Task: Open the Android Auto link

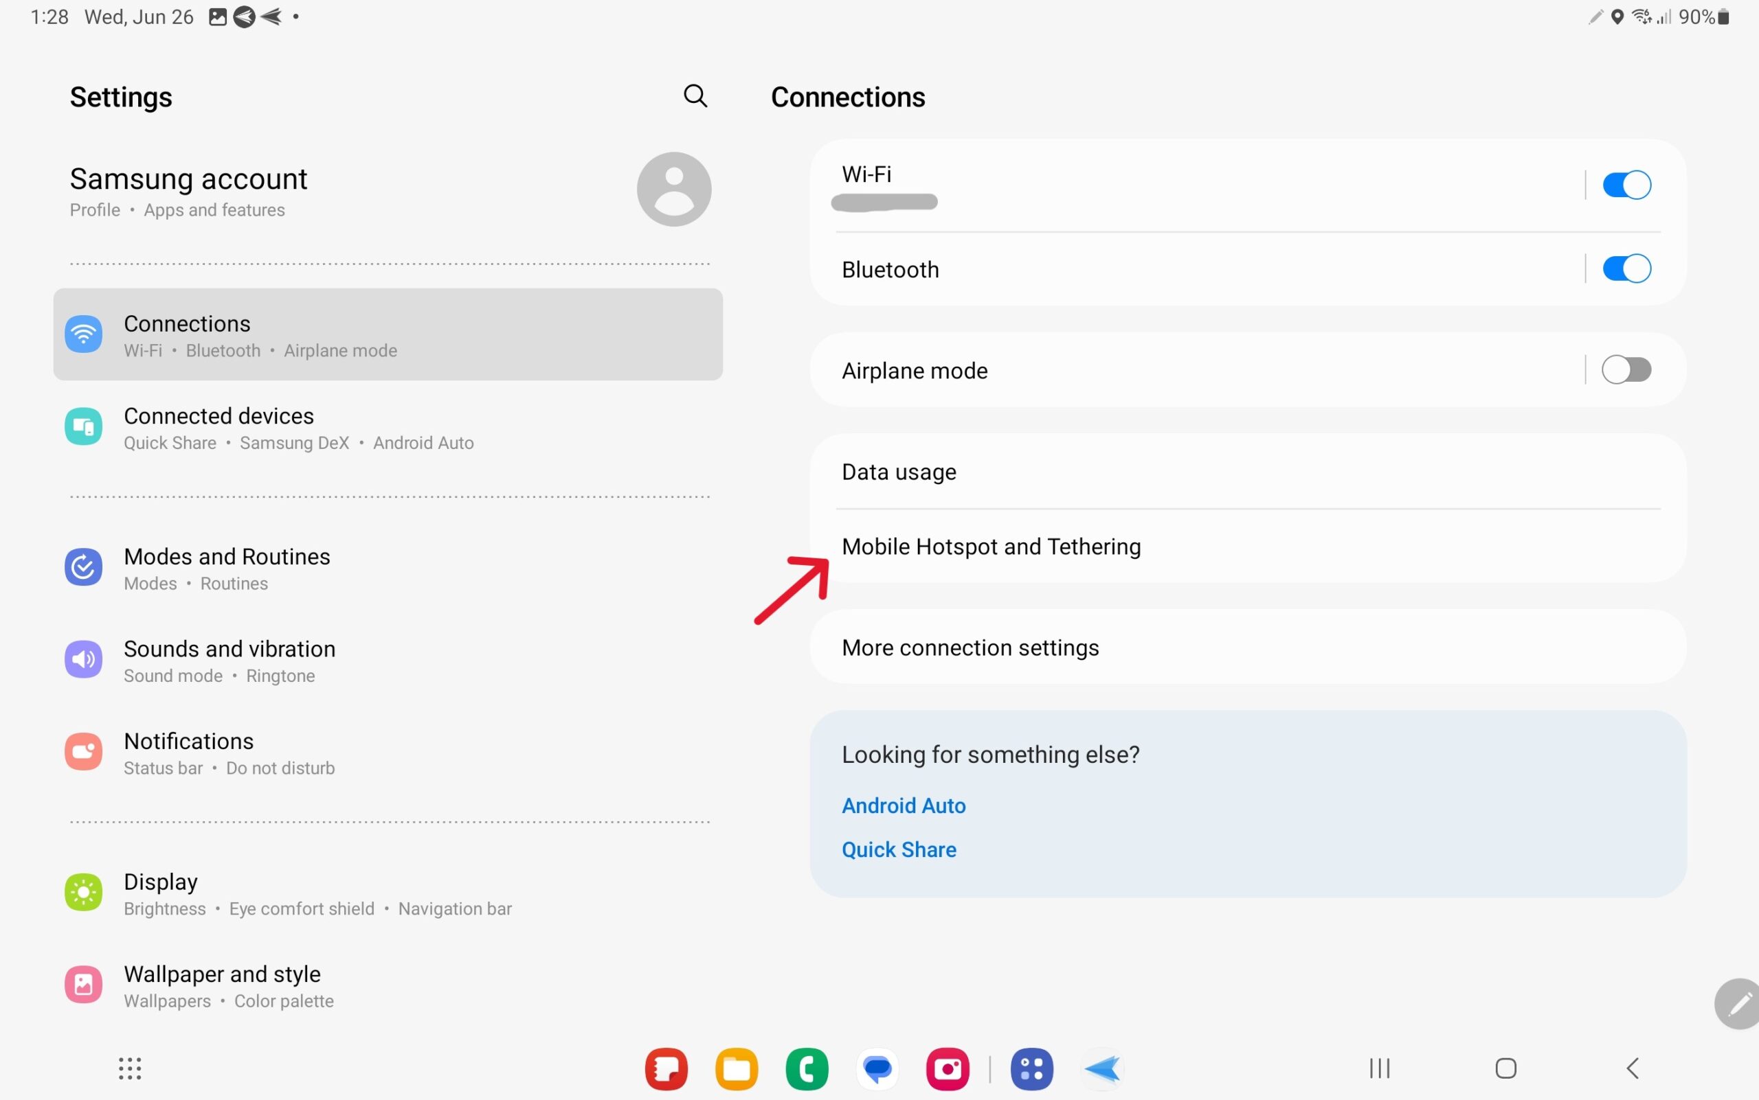Action: [x=903, y=805]
